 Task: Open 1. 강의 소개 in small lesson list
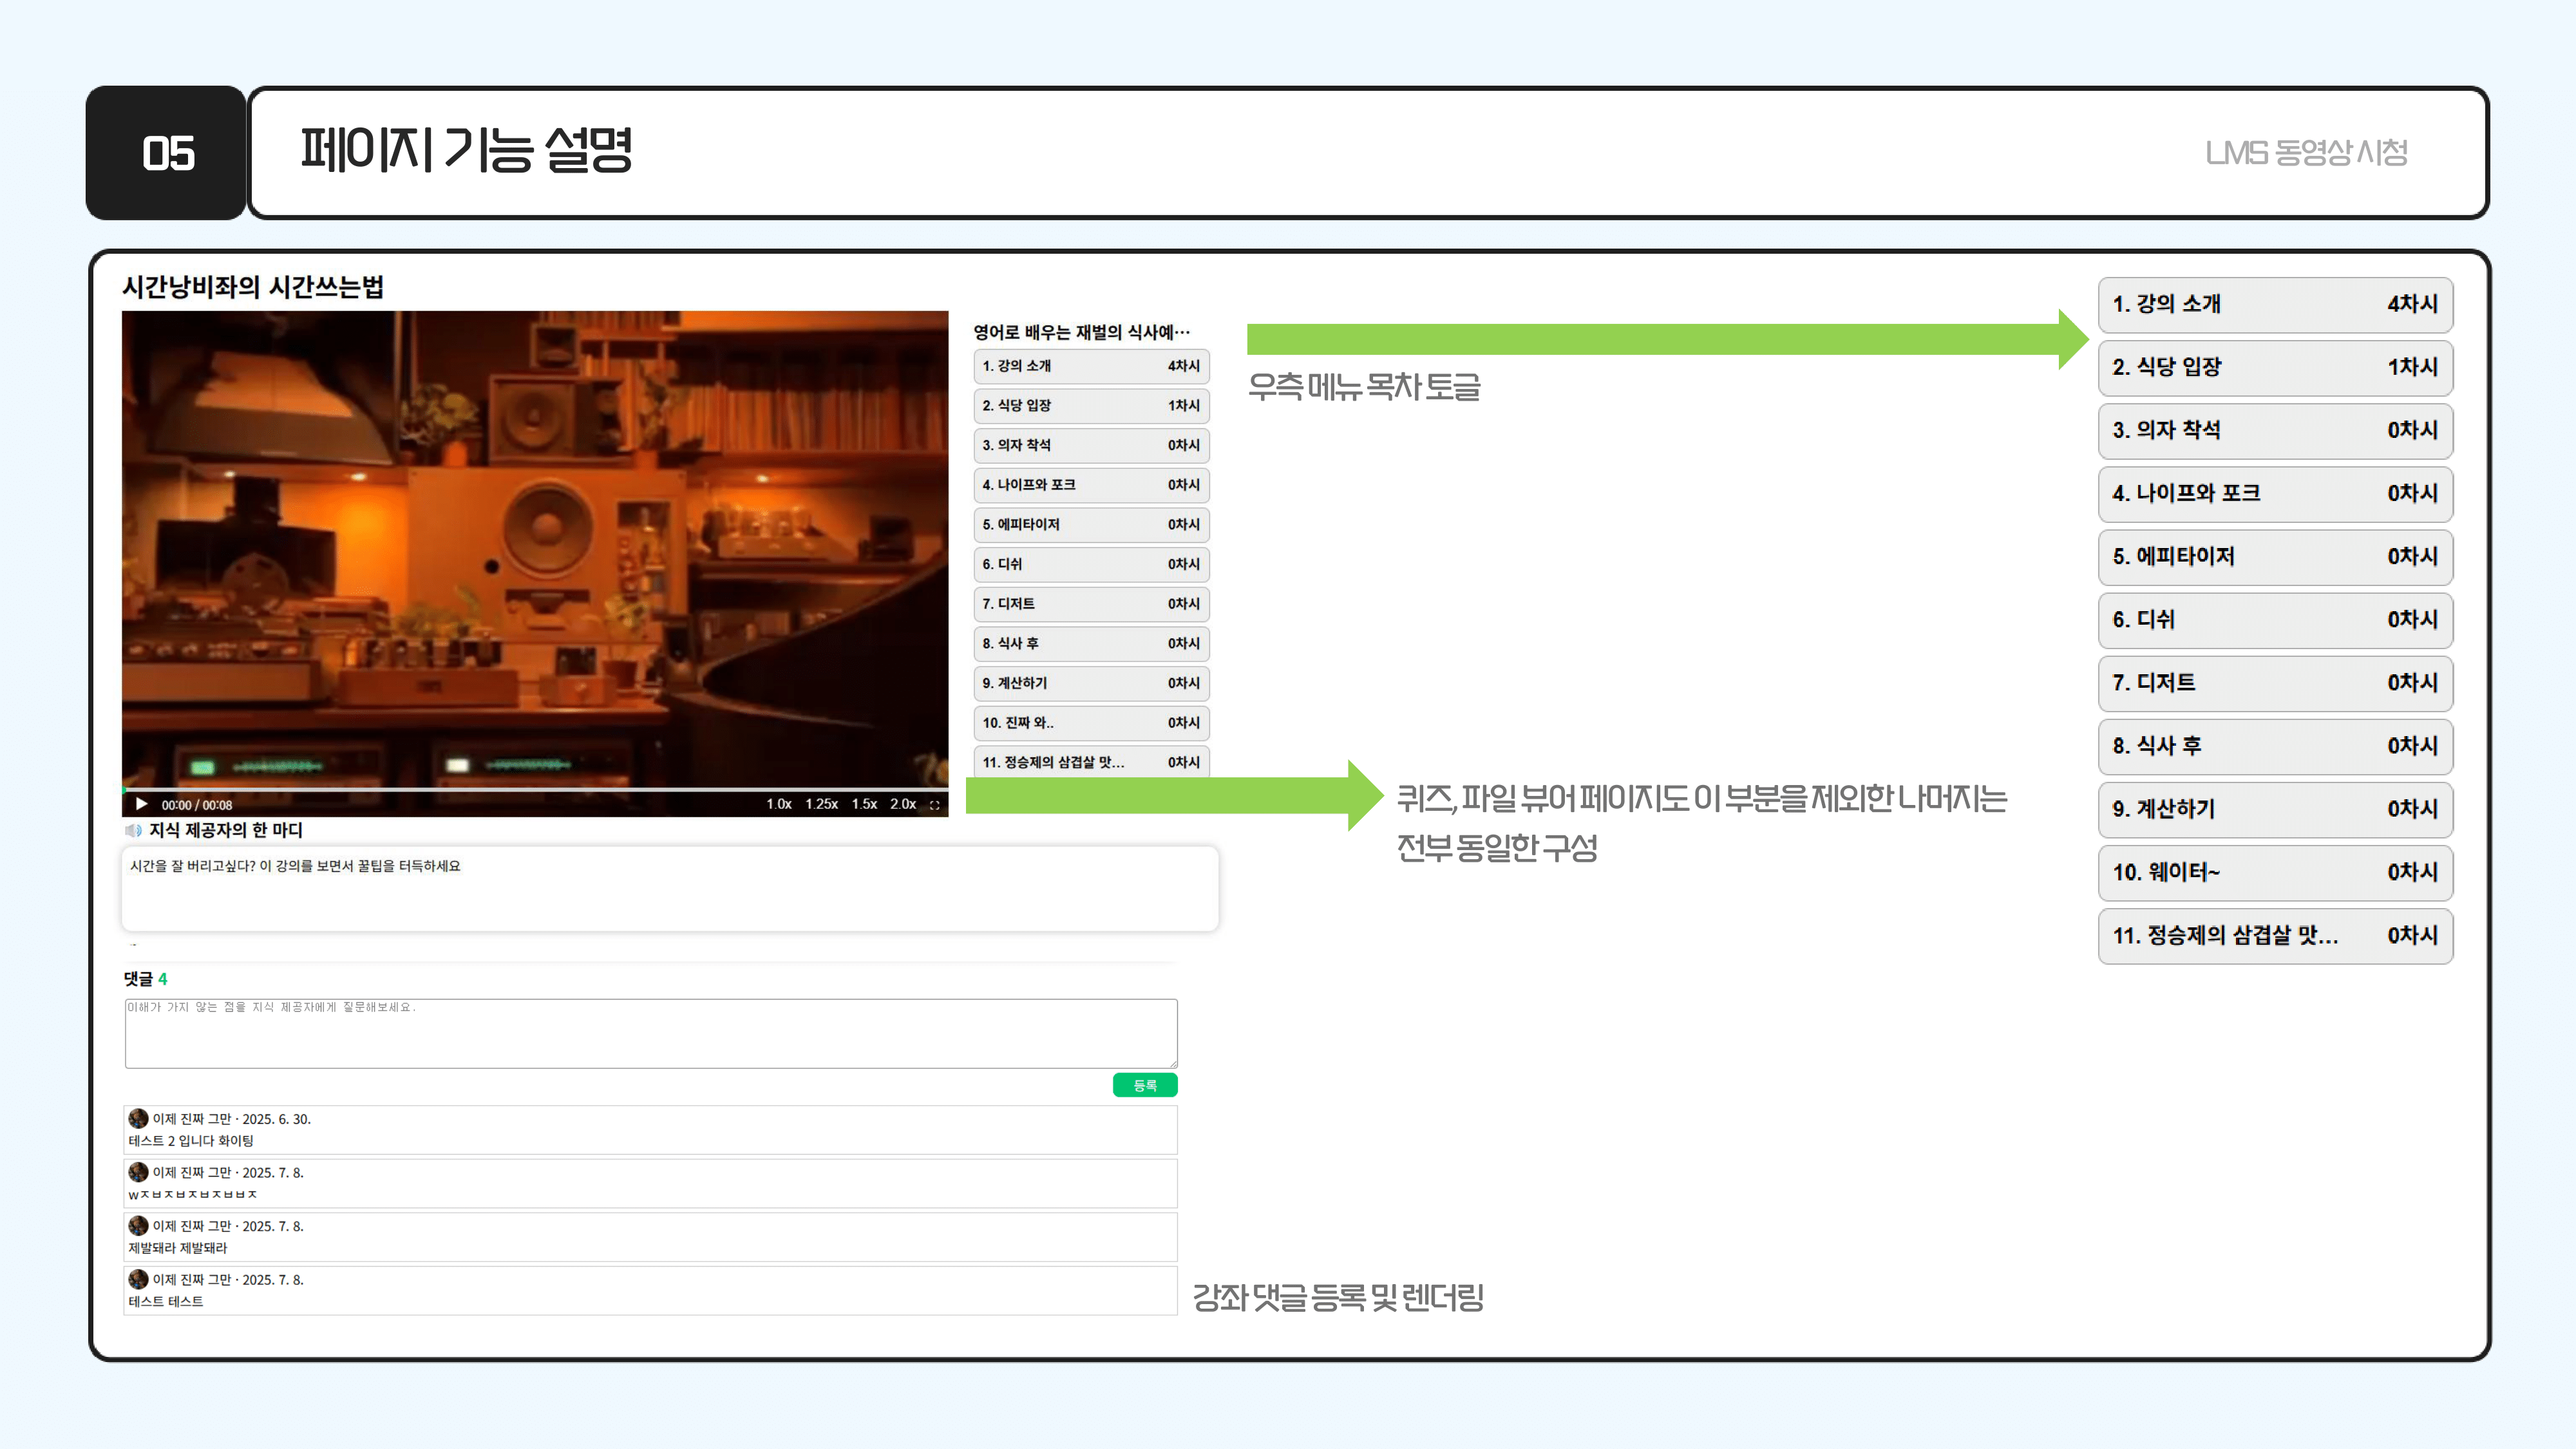pos(1090,366)
